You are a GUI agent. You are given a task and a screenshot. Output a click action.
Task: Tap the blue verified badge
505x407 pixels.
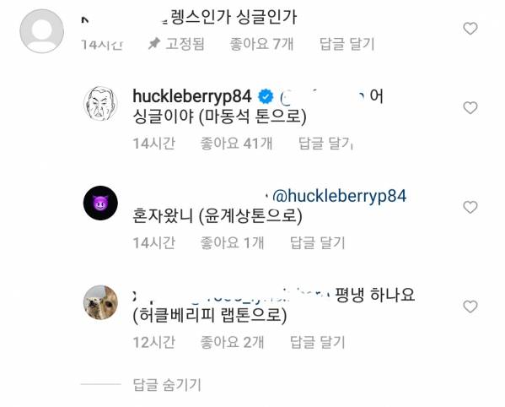coord(266,97)
